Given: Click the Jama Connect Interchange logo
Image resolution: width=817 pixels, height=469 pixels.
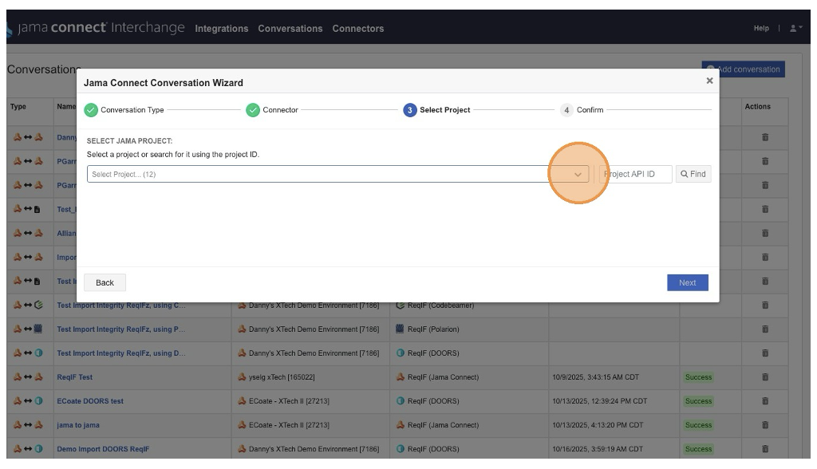Looking at the screenshot, I should pos(96,28).
